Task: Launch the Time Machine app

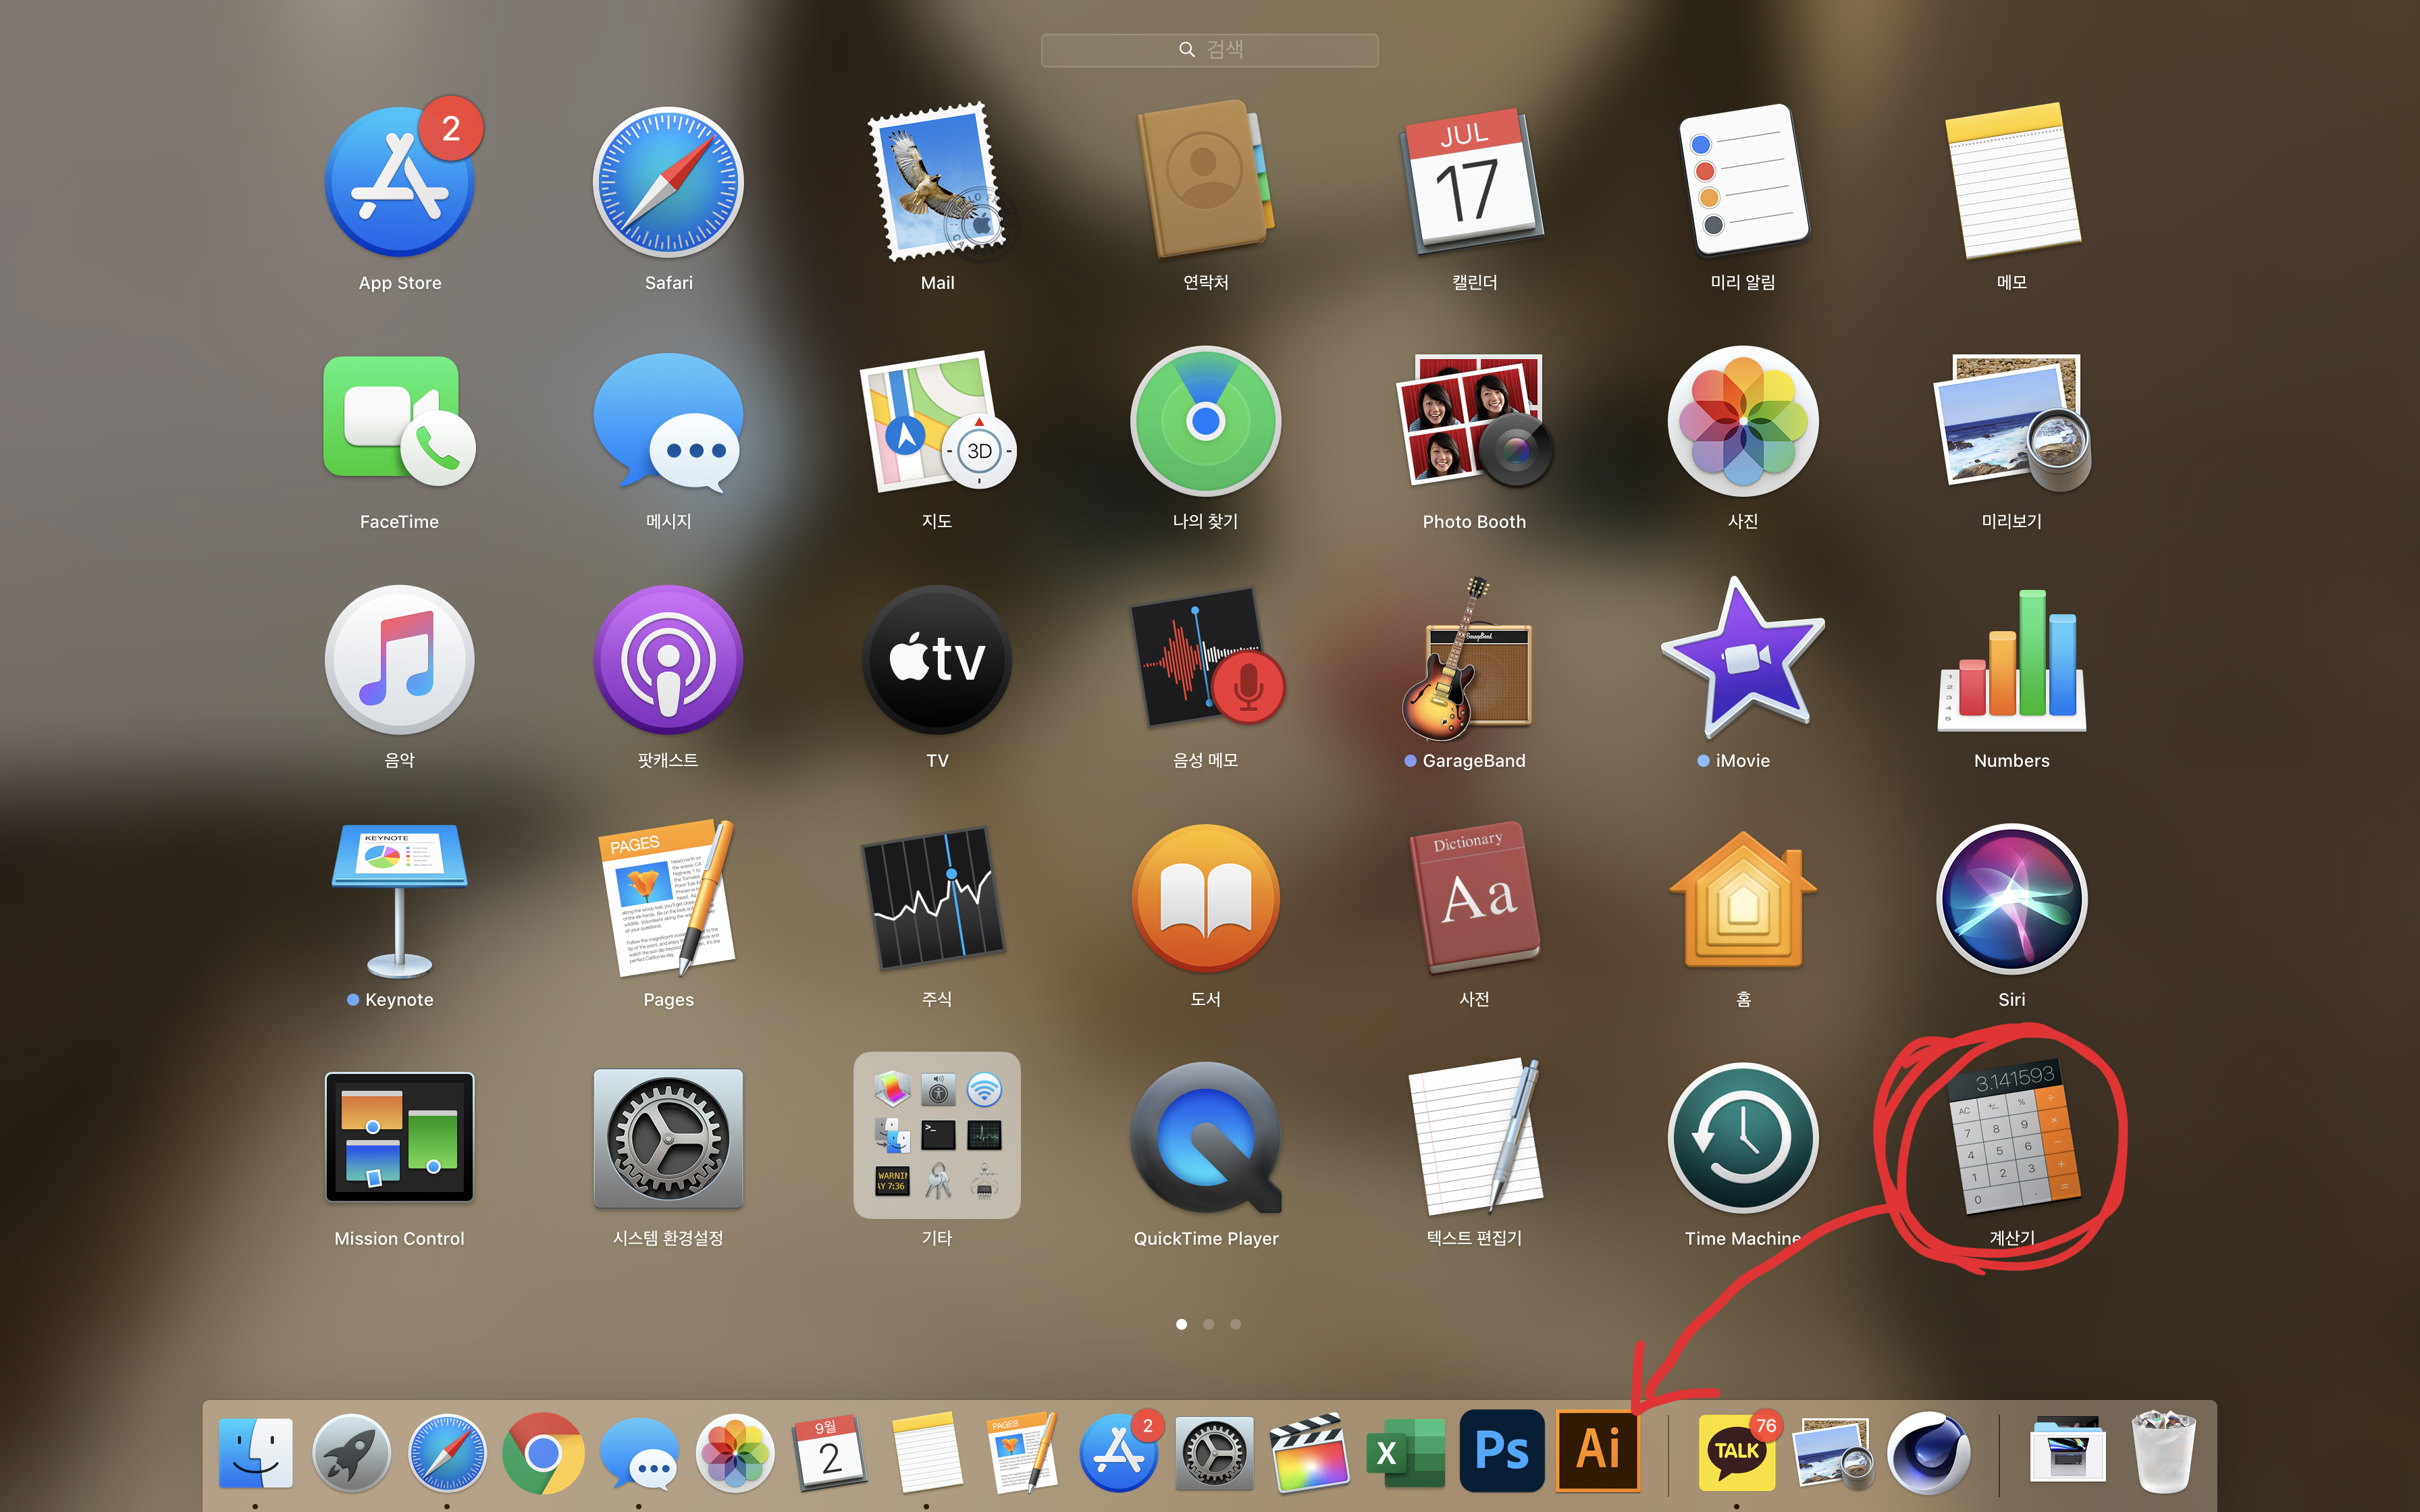Action: click(1742, 1138)
